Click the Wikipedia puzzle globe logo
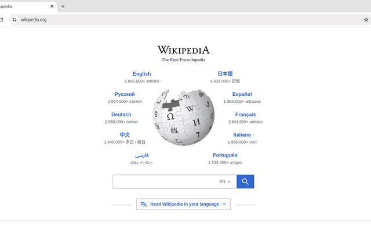Screen dimensions: 371x231 pyautogui.click(x=183, y=117)
